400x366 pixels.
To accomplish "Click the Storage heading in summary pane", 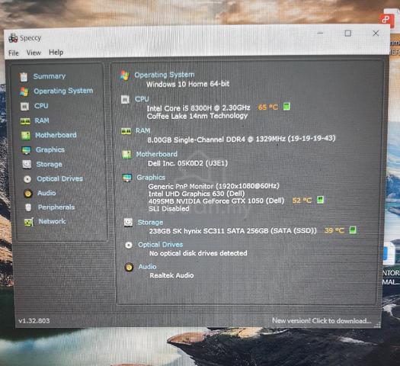I will tap(150, 223).
